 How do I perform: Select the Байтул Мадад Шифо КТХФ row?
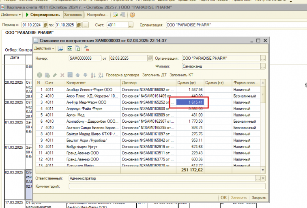click(x=148, y=134)
